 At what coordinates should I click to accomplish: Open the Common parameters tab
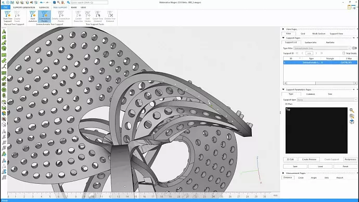coord(311,94)
